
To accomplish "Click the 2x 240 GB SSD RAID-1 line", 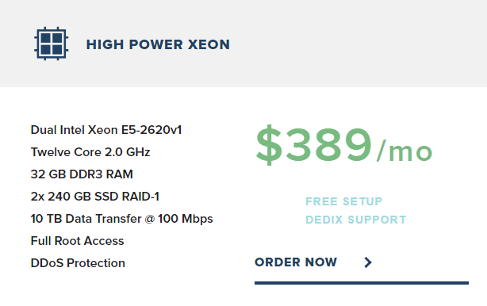I will tap(95, 197).
